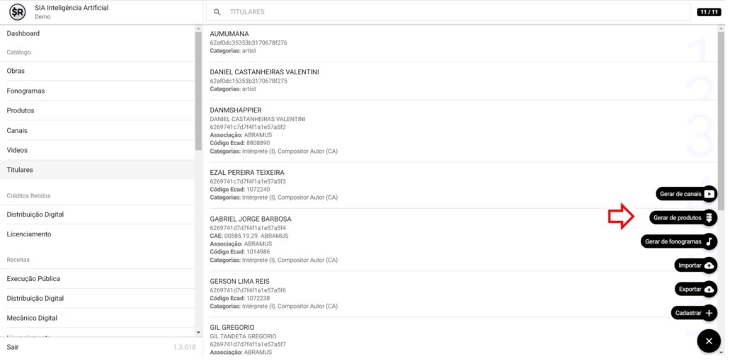Select Fonogramas in the sidebar
The image size is (730, 361).
click(25, 91)
